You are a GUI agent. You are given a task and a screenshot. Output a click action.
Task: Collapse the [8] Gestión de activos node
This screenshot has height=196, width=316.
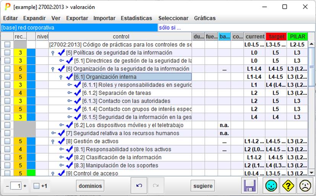53,141
